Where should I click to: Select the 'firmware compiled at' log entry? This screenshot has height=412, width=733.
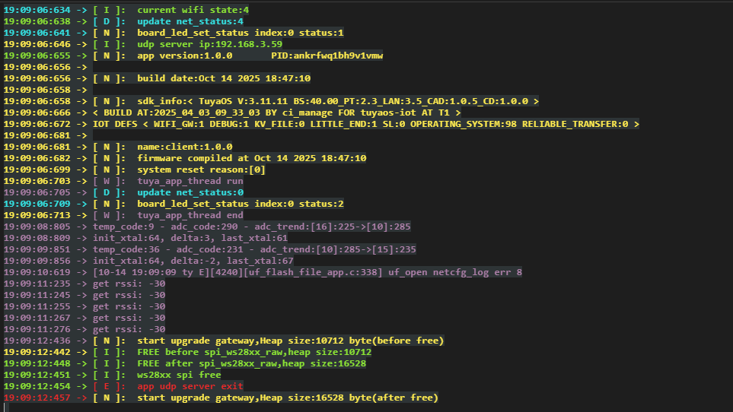coord(251,158)
